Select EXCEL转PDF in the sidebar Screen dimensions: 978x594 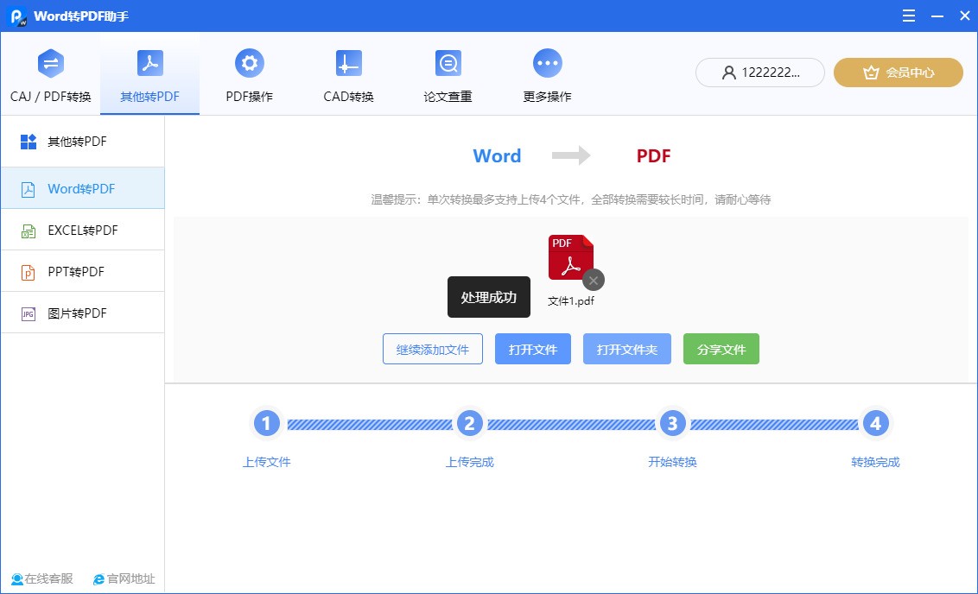click(83, 230)
